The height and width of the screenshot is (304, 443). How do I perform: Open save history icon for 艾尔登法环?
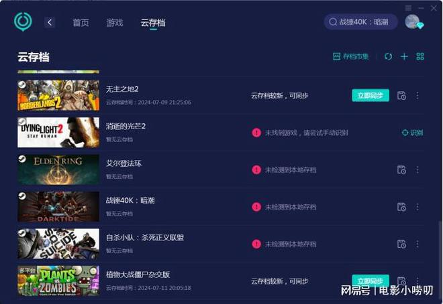(401, 170)
